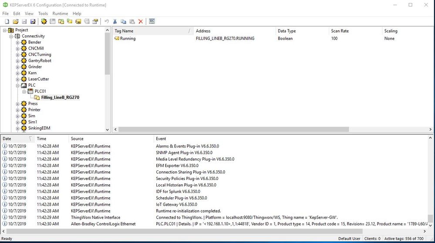Click the New Tag toolbar icon
The width and height of the screenshot is (435, 243).
[70, 21]
